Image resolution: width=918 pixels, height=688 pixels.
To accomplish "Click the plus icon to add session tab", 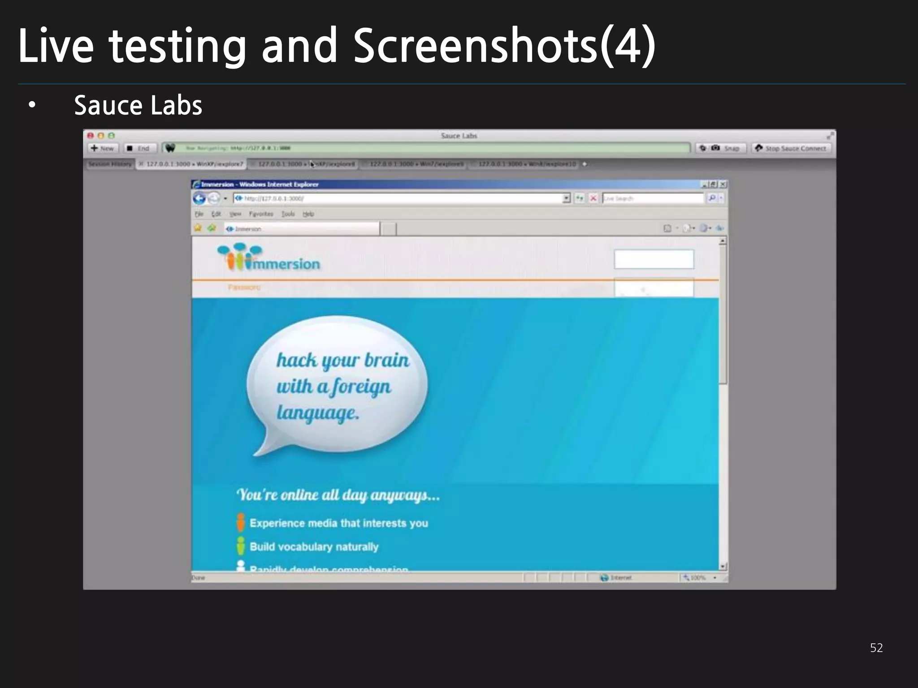I will (x=585, y=164).
